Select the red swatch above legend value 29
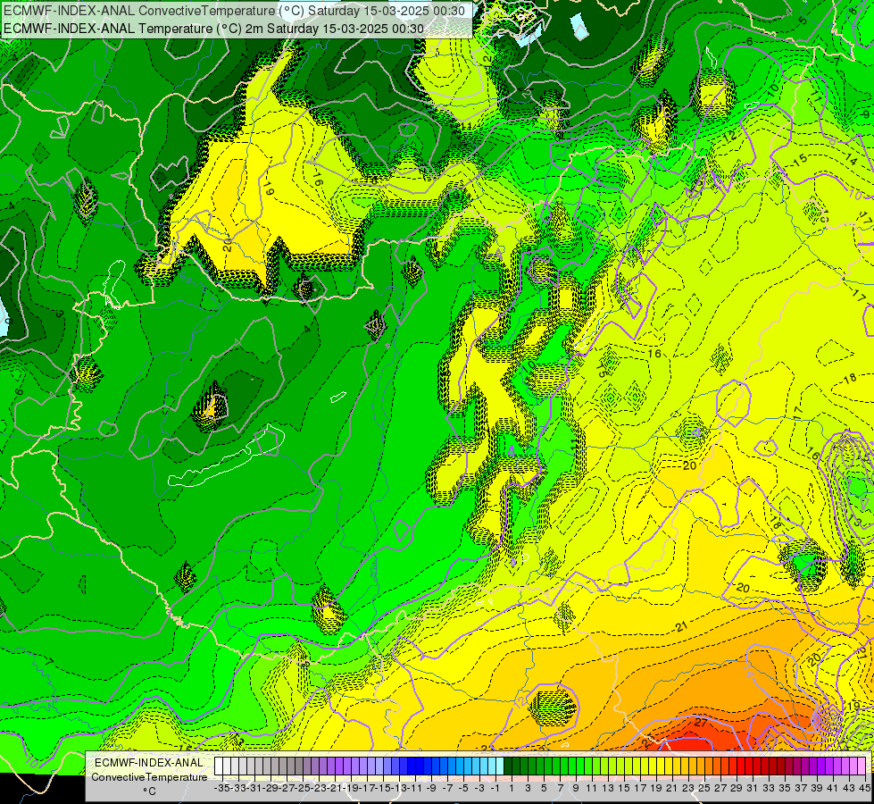 point(733,766)
